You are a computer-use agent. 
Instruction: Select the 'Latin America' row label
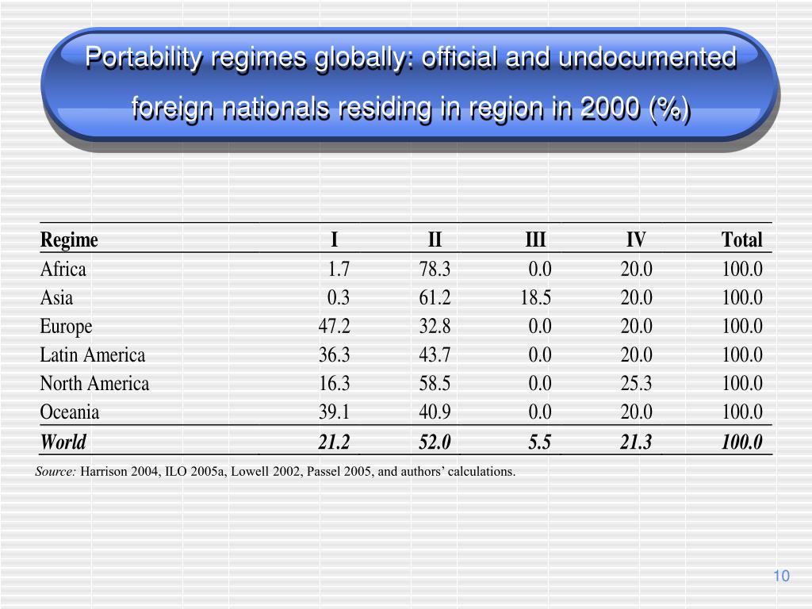pyautogui.click(x=93, y=355)
